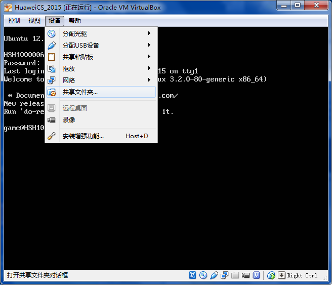The height and width of the screenshot is (285, 332).
Task: Click the remote desktop monitor icon
Action: point(52,108)
